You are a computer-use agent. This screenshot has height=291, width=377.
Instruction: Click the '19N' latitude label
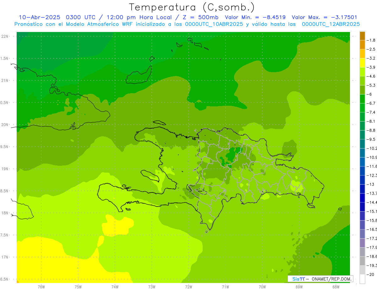point(5,169)
